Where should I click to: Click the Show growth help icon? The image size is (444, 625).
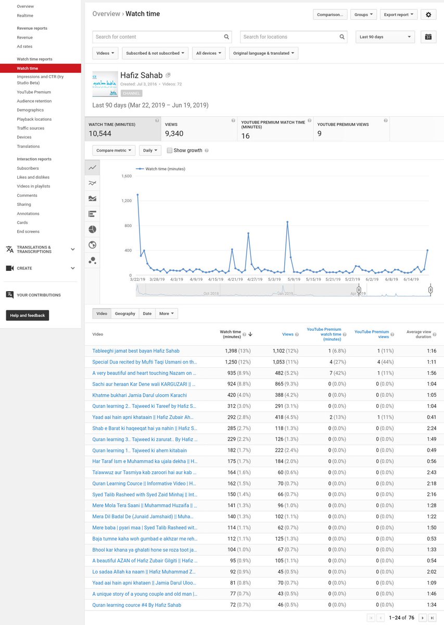click(207, 151)
